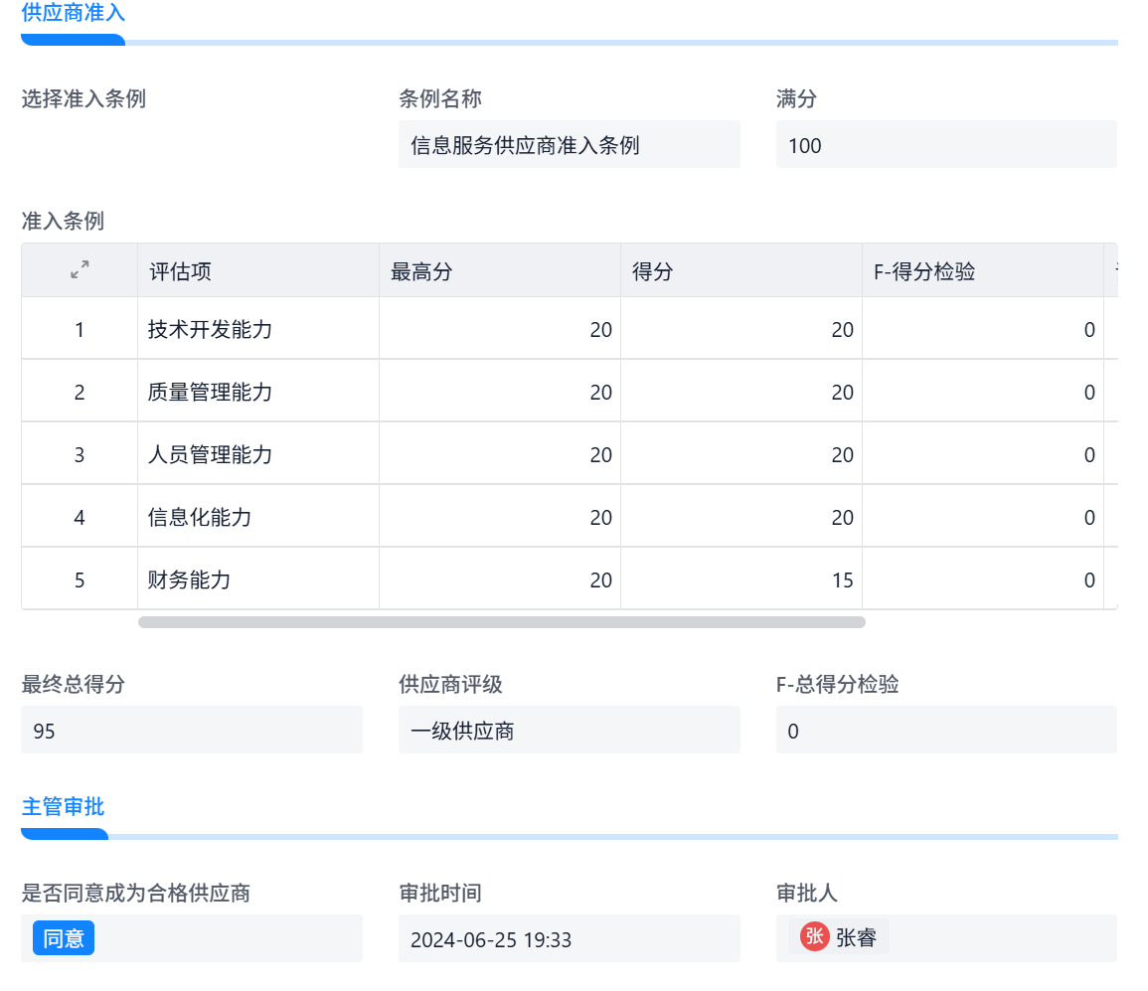
Task: Click the 条例名称 input field
Action: click(x=569, y=145)
